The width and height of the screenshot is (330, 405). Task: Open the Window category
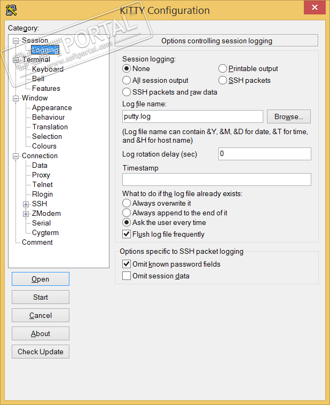point(35,98)
